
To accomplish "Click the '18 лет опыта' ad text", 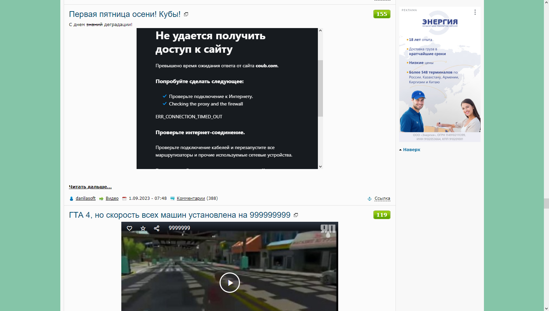I will [x=421, y=40].
